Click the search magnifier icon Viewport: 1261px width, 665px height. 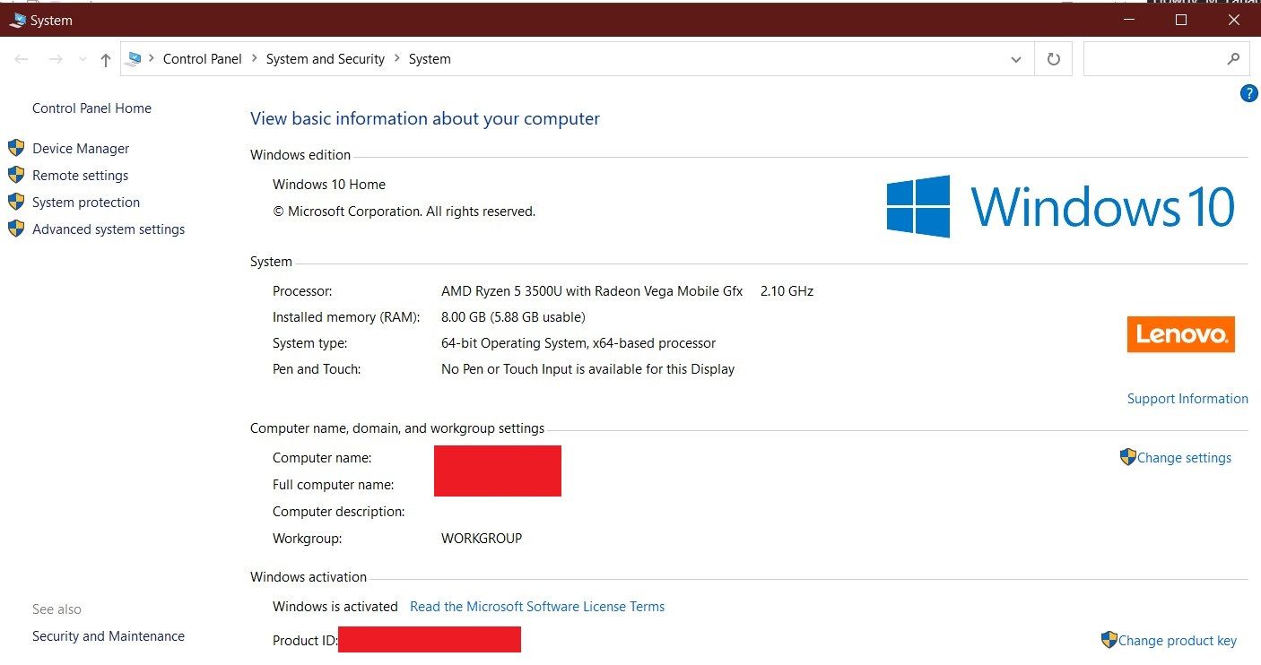click(x=1235, y=58)
